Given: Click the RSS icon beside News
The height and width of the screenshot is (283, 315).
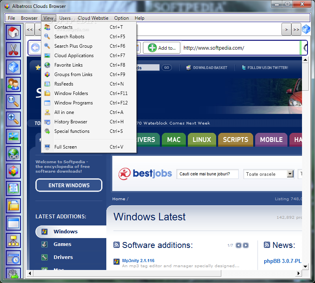Looking at the screenshot, I should click(267, 245).
